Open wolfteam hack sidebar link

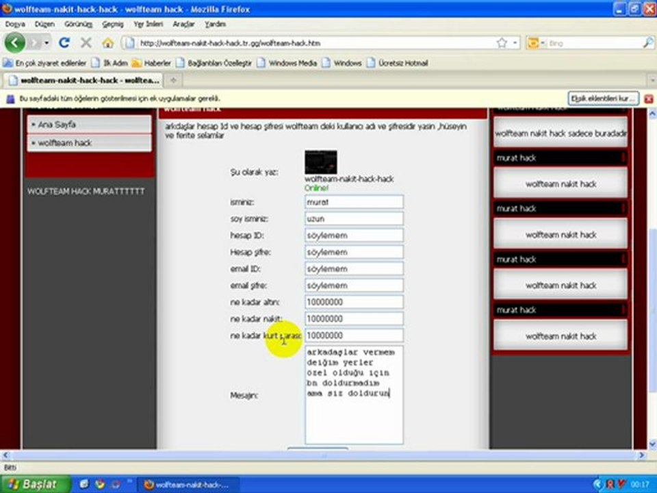[x=89, y=143]
